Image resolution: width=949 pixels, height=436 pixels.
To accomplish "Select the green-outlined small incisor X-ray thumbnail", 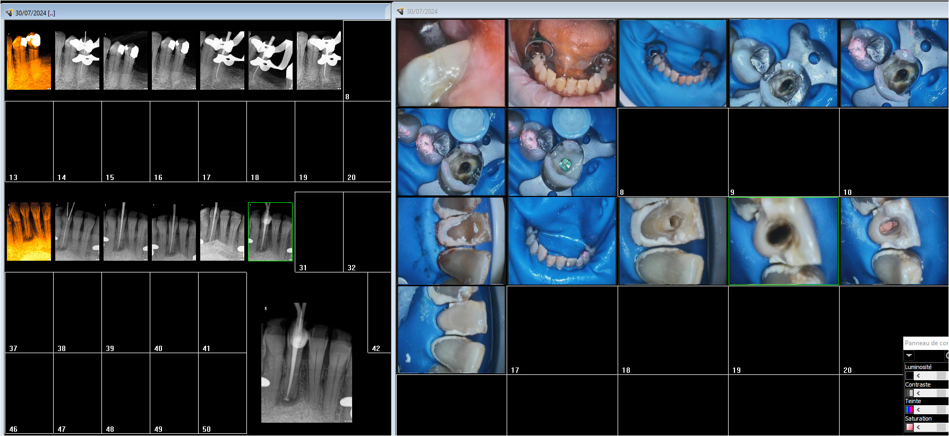I will [x=270, y=232].
